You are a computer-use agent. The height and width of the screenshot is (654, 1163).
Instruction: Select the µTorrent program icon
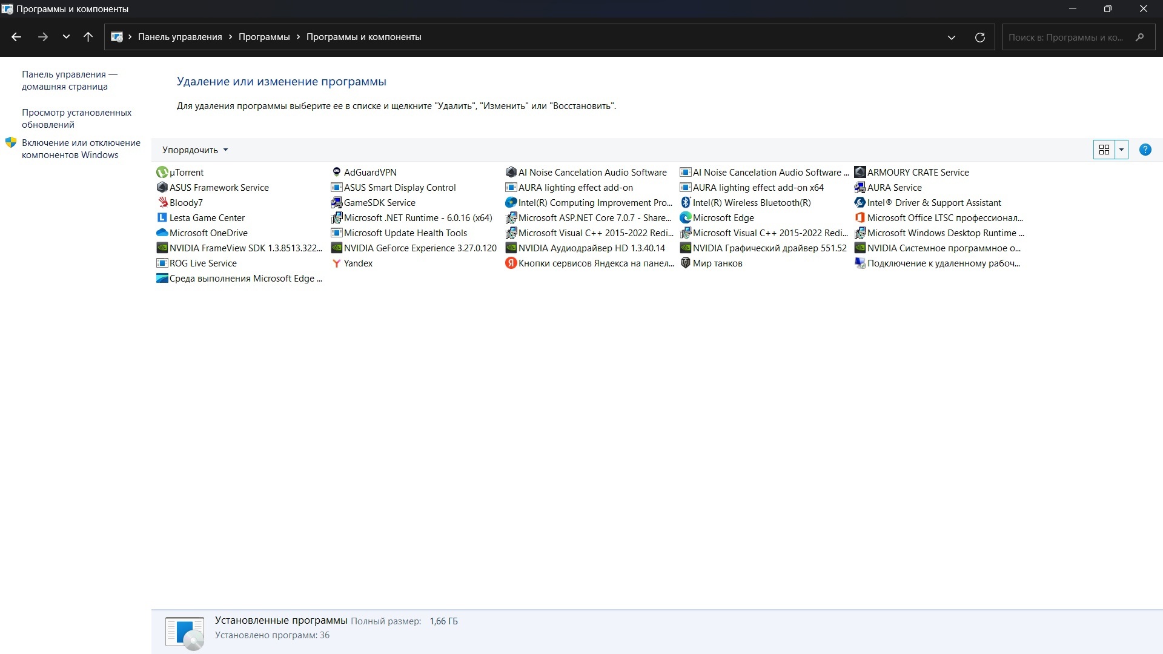pyautogui.click(x=162, y=173)
